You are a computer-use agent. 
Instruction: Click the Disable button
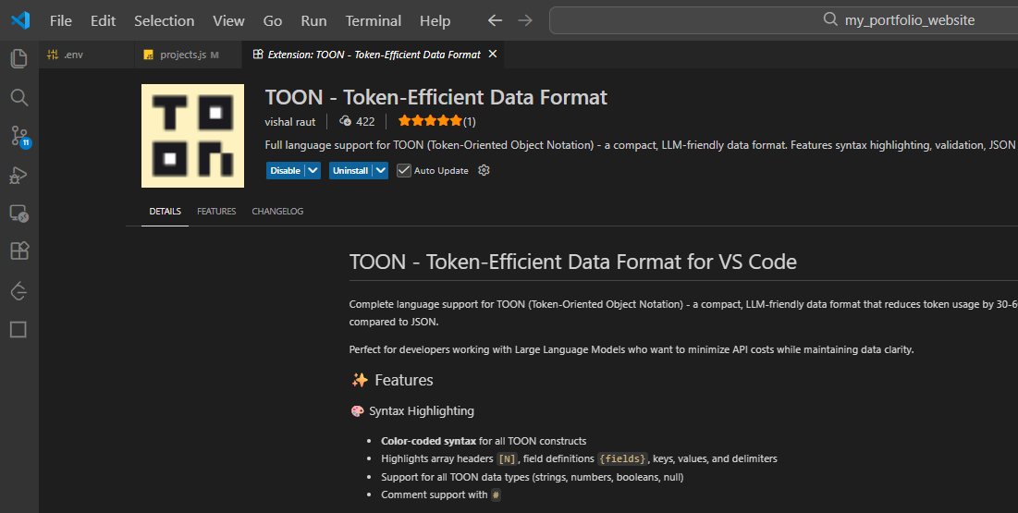click(x=286, y=170)
